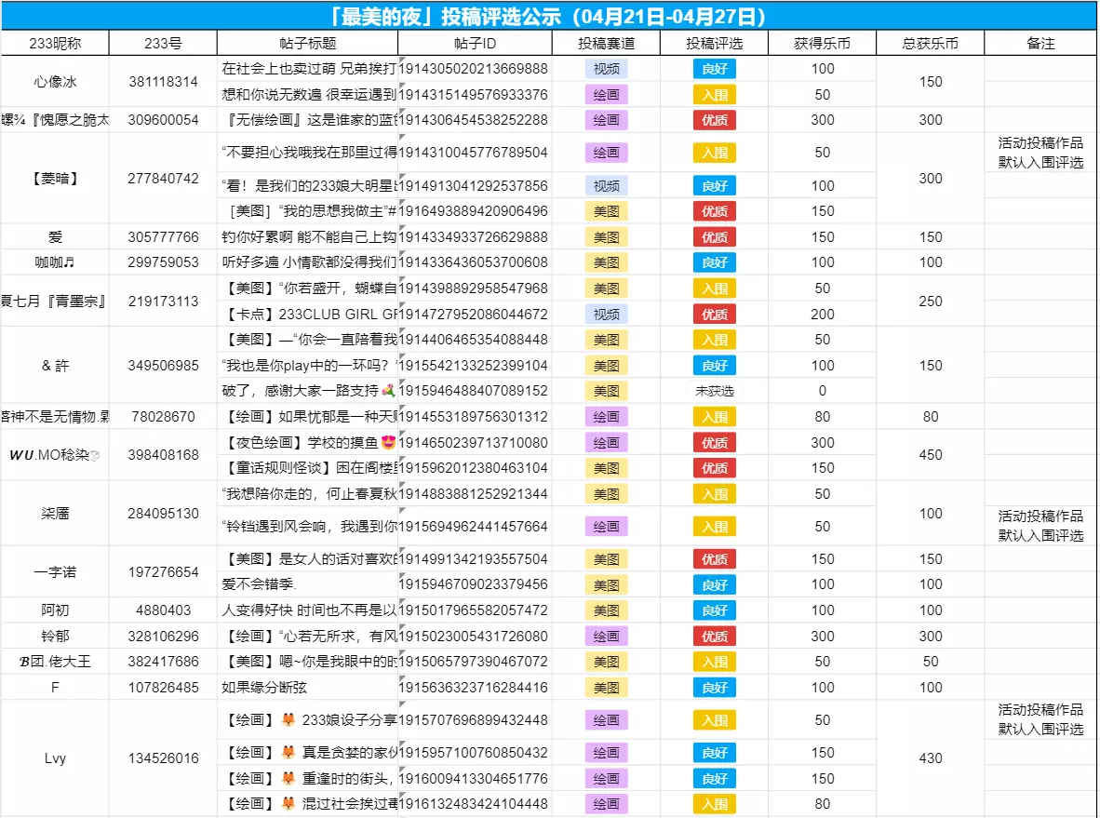Select the post title 如果缘分断弦

[264, 688]
